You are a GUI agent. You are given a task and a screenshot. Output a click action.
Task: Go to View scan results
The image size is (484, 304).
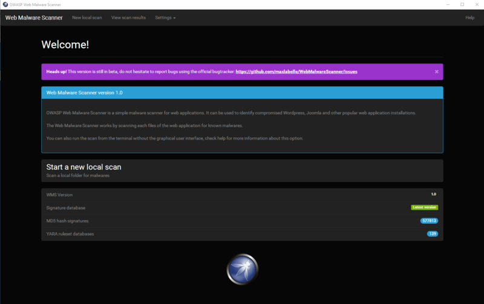128,18
